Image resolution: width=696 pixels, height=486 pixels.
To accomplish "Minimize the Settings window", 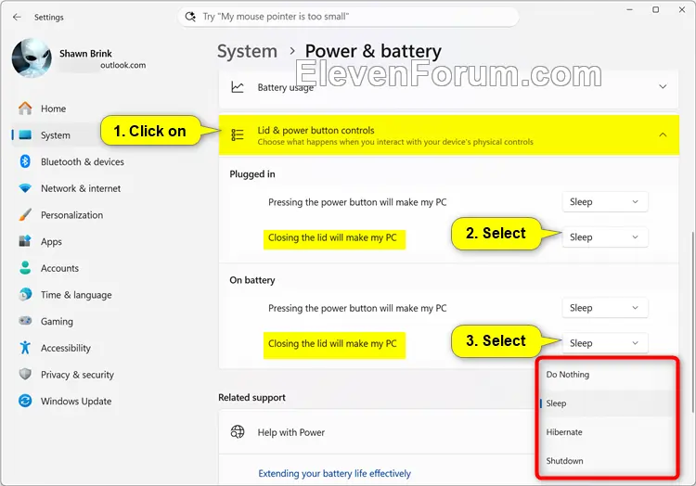I will (x=629, y=10).
